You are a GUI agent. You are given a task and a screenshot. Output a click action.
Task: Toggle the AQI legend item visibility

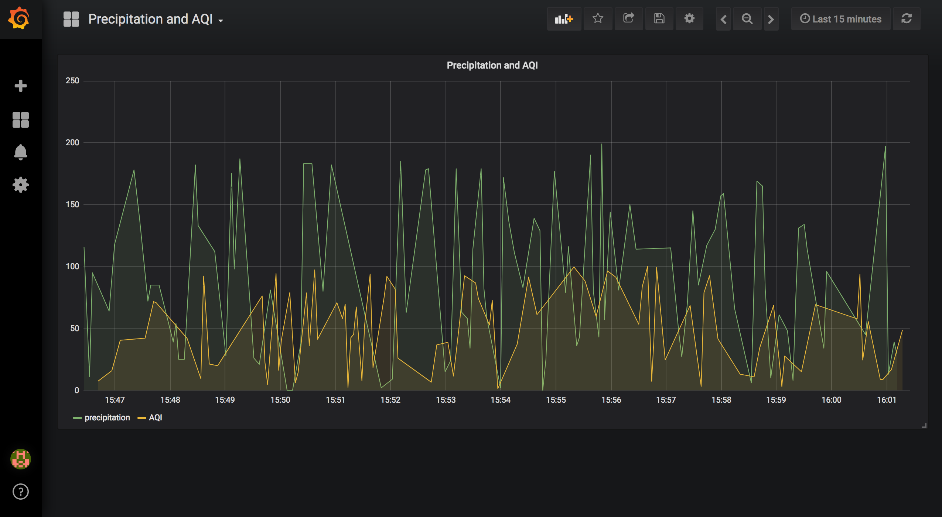156,418
